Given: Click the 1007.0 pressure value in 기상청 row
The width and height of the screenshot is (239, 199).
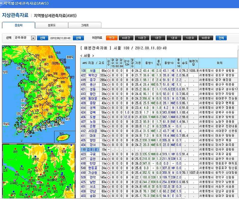Looking at the screenshot, I should 194,173.
